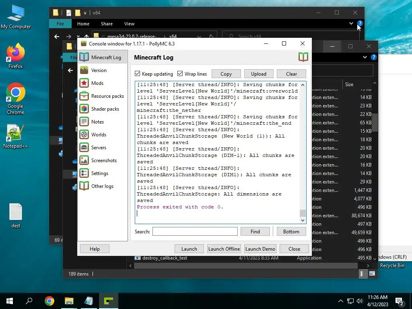The image size is (412, 309).
Task: Clear the log output
Action: coord(291,74)
